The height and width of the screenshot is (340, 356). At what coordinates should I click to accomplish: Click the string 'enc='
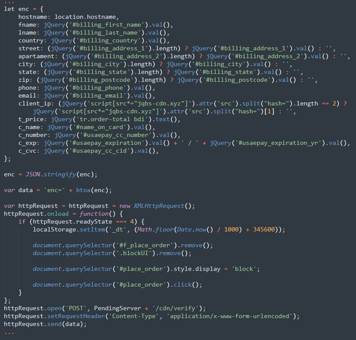coord(54,190)
